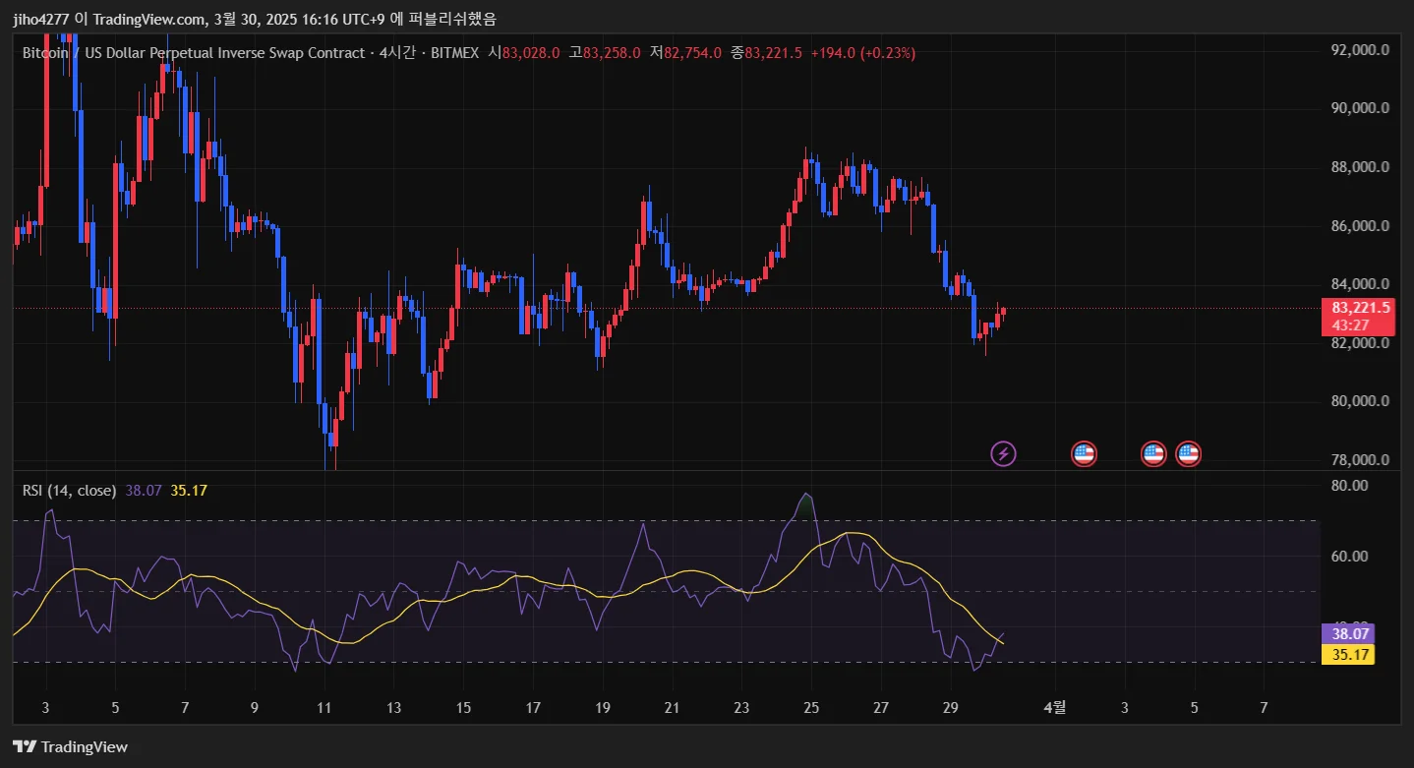The image size is (1414, 768).
Task: Open the TradingView.com link in header
Action: click(148, 19)
